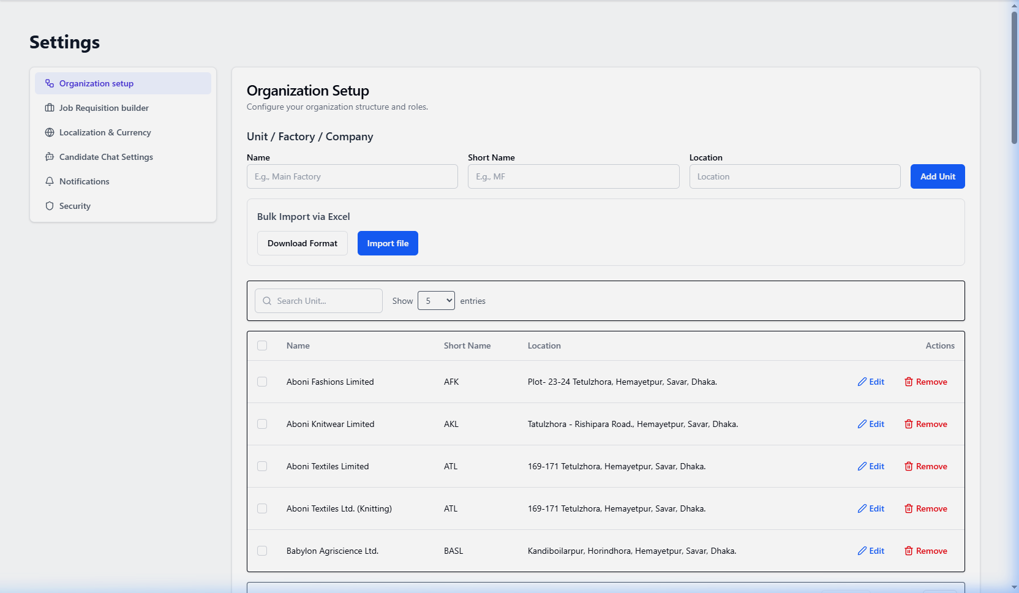This screenshot has width=1019, height=593.
Task: Check the Aboni Fashions Limited row checkbox
Action: point(262,382)
